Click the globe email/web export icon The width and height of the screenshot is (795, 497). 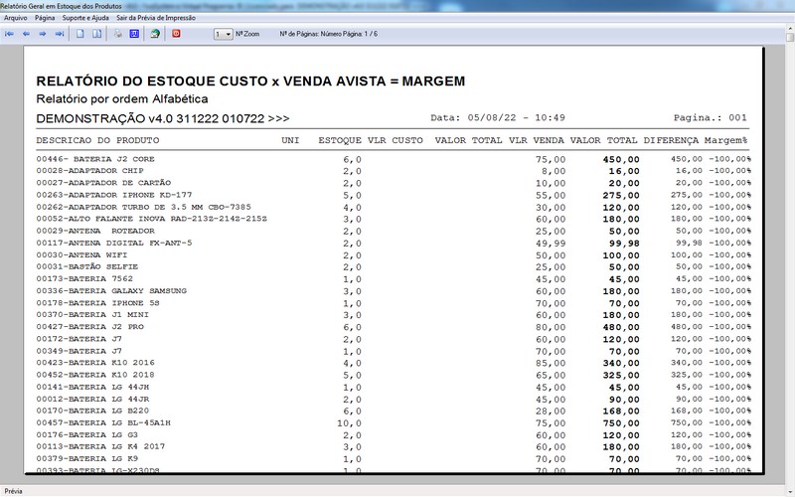tap(155, 34)
